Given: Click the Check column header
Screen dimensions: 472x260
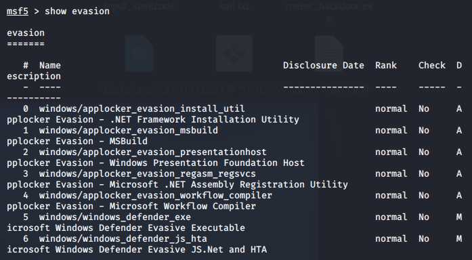Looking at the screenshot, I should click(431, 66).
